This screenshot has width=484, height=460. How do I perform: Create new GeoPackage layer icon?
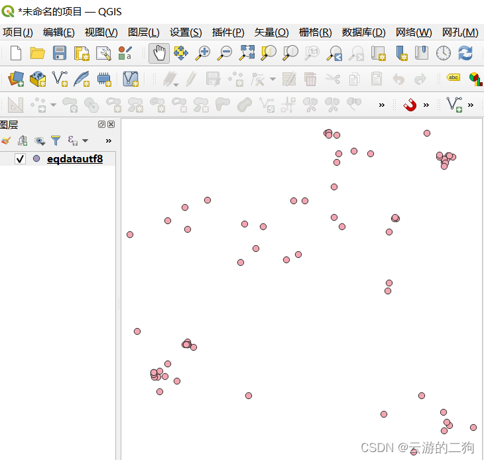coord(38,79)
